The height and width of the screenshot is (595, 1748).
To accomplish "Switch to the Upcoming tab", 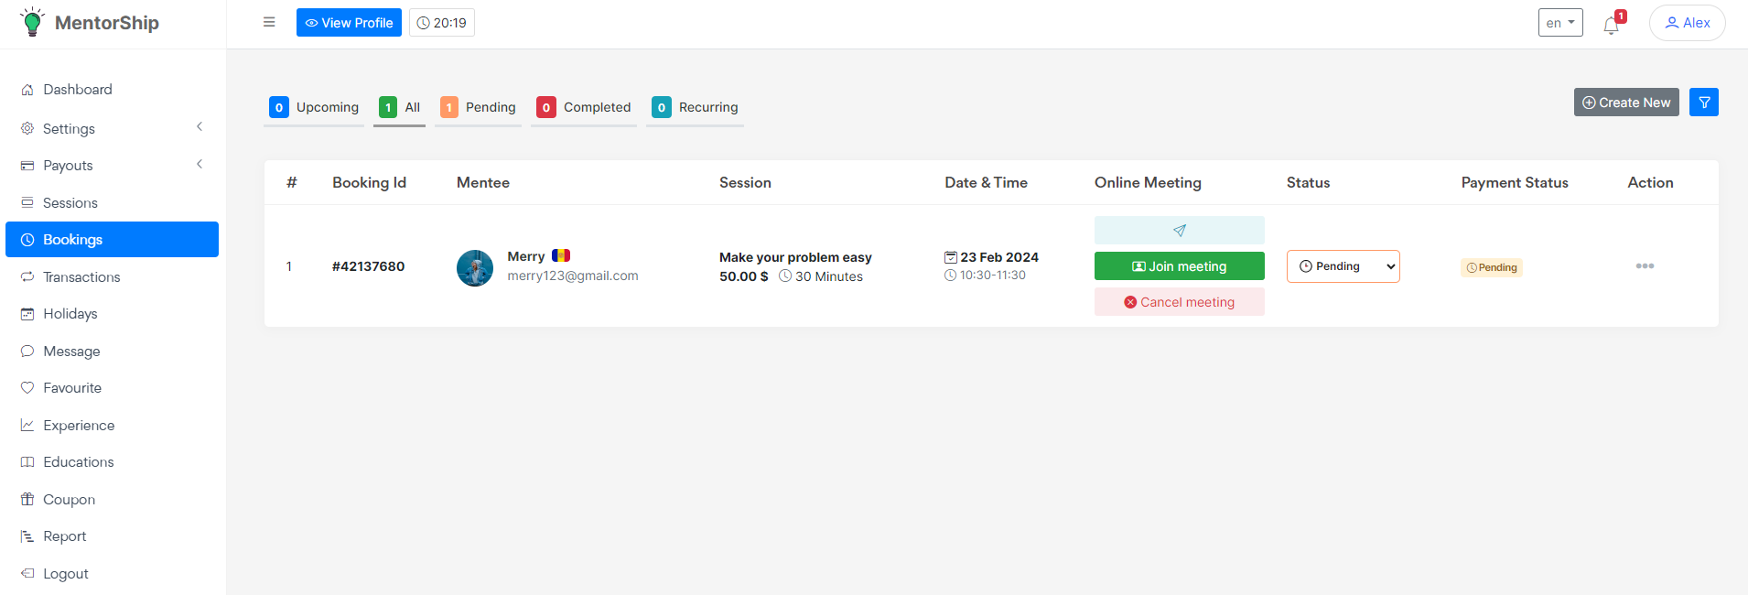I will coord(314,107).
